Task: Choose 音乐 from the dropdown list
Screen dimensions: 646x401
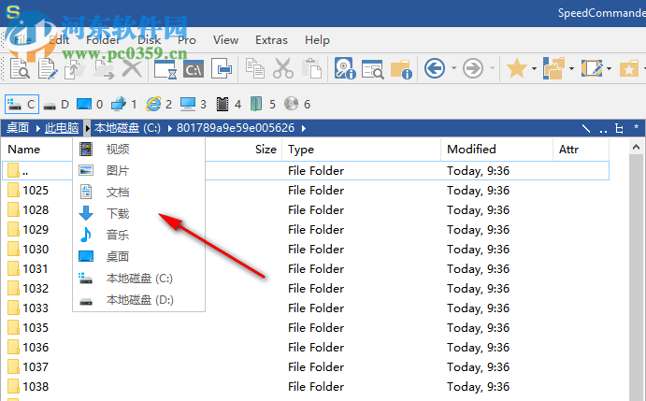Action: [139, 235]
